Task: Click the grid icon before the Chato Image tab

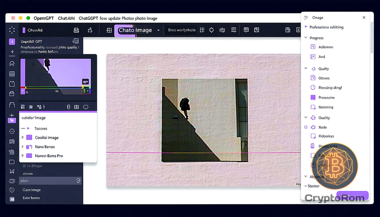Action: tap(109, 30)
